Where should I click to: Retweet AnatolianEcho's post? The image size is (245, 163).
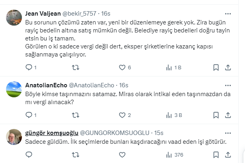click(75, 115)
